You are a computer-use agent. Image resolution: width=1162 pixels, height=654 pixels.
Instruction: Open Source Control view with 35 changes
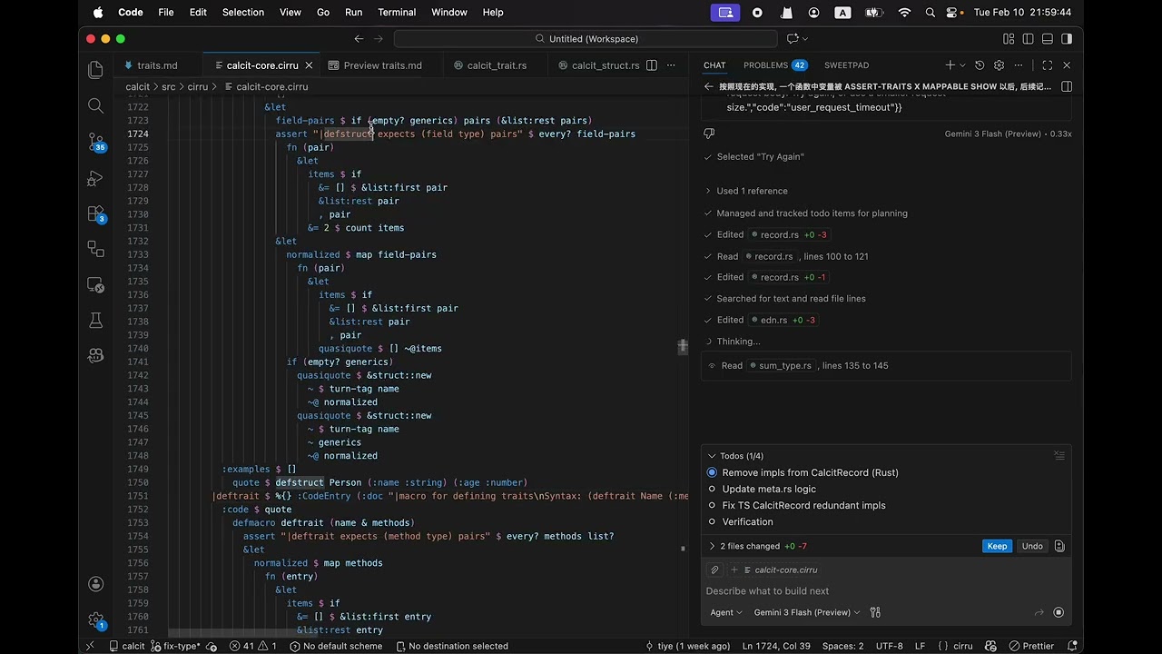(95, 142)
